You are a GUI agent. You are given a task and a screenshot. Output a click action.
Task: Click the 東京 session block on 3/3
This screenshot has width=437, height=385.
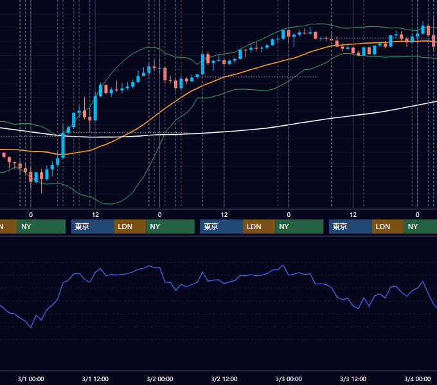coord(350,227)
